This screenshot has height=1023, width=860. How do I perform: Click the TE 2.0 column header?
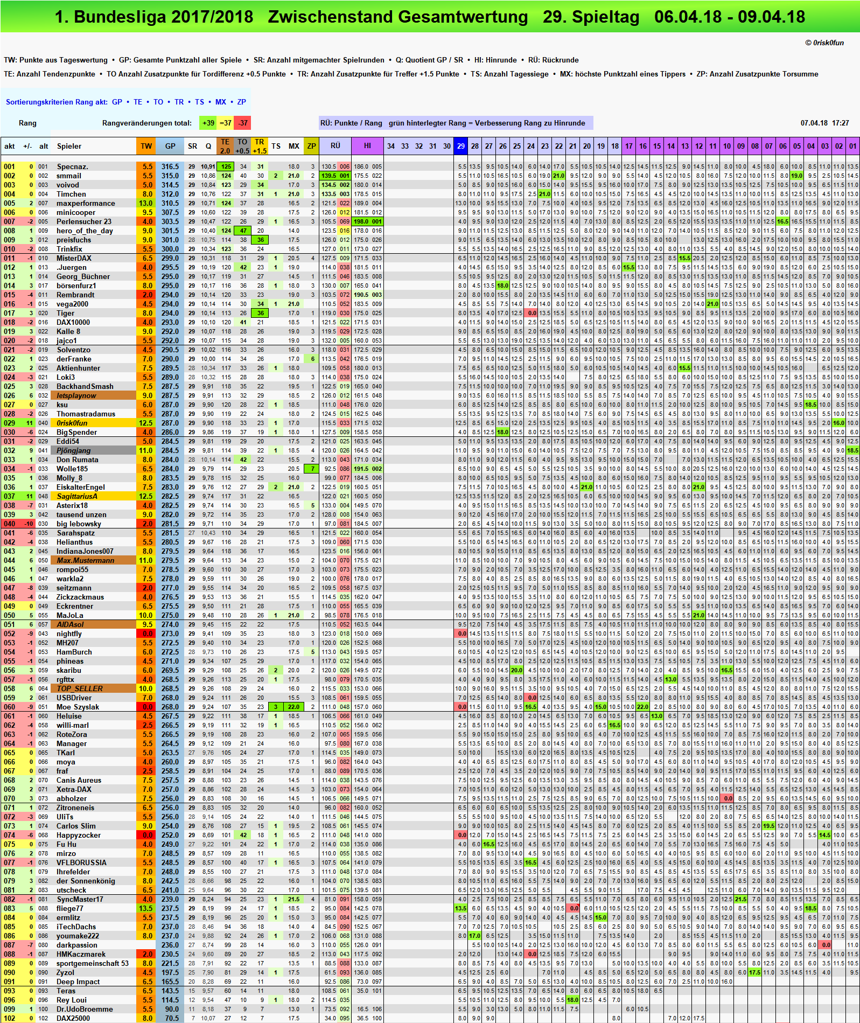pos(225,146)
